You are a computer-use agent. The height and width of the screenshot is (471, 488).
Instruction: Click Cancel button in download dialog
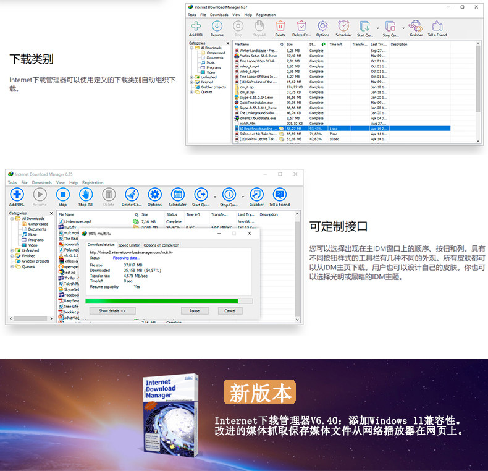click(230, 310)
